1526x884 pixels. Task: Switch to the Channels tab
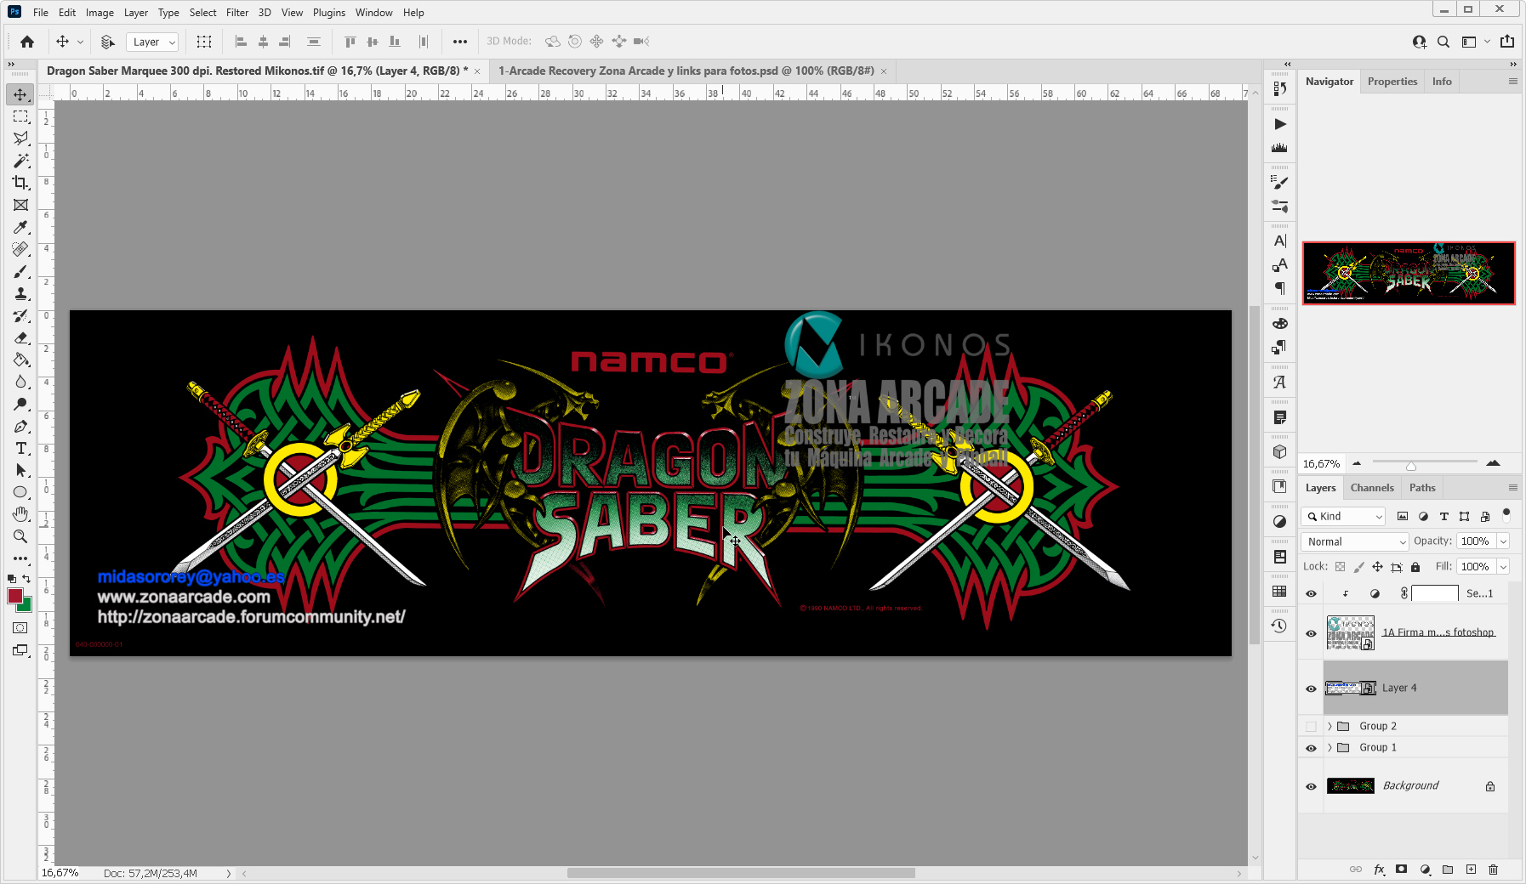(1372, 487)
